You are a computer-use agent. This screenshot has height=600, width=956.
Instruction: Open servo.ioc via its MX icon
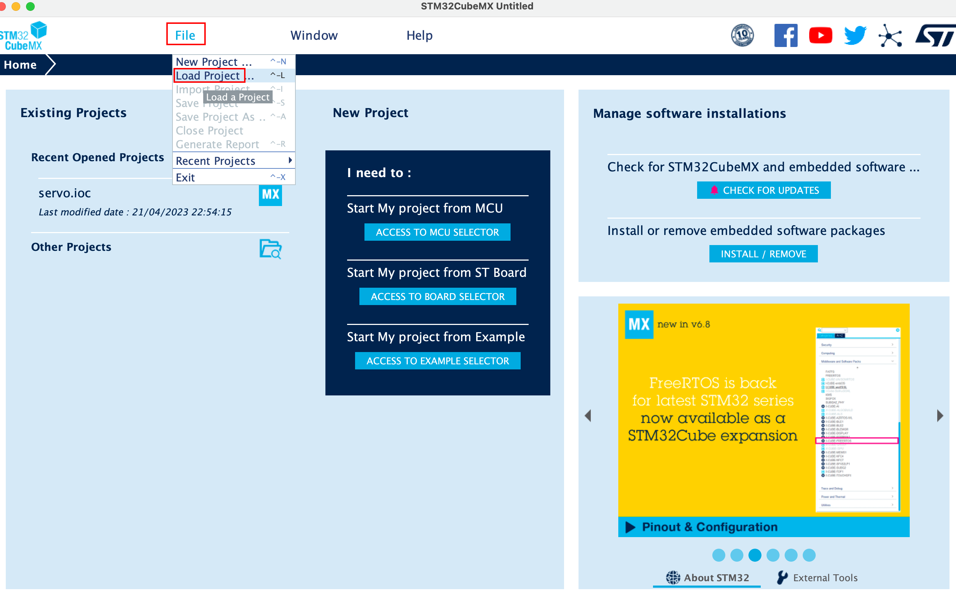270,195
